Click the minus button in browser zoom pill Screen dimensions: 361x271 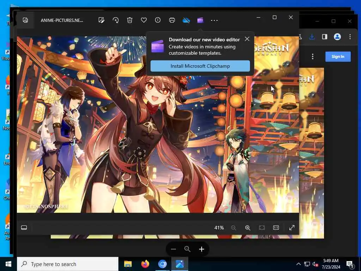[x=173, y=249]
